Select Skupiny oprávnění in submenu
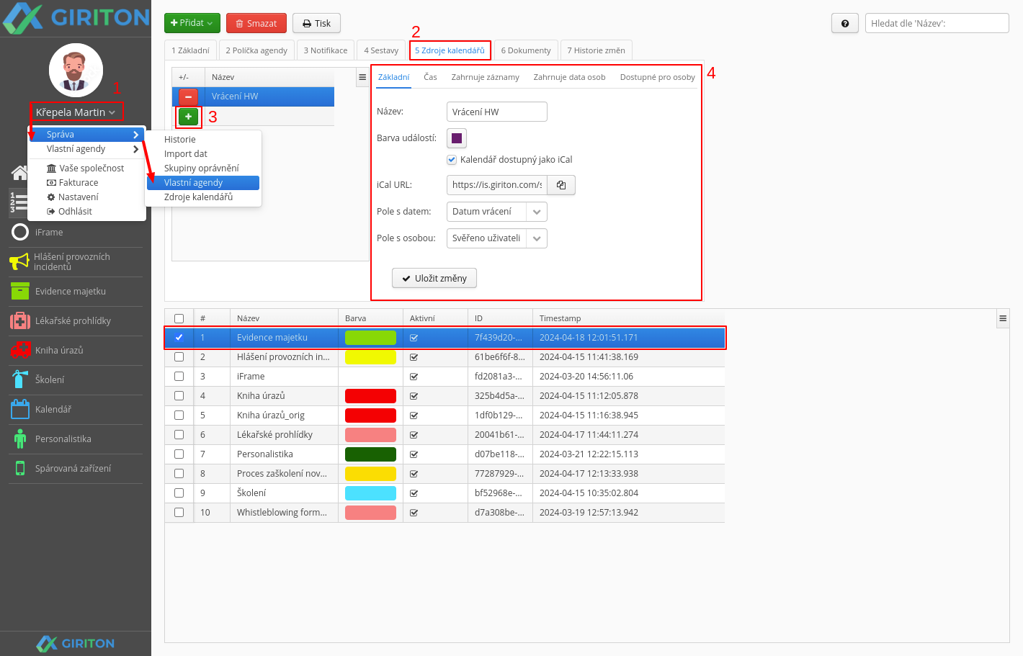This screenshot has width=1023, height=656. point(202,169)
